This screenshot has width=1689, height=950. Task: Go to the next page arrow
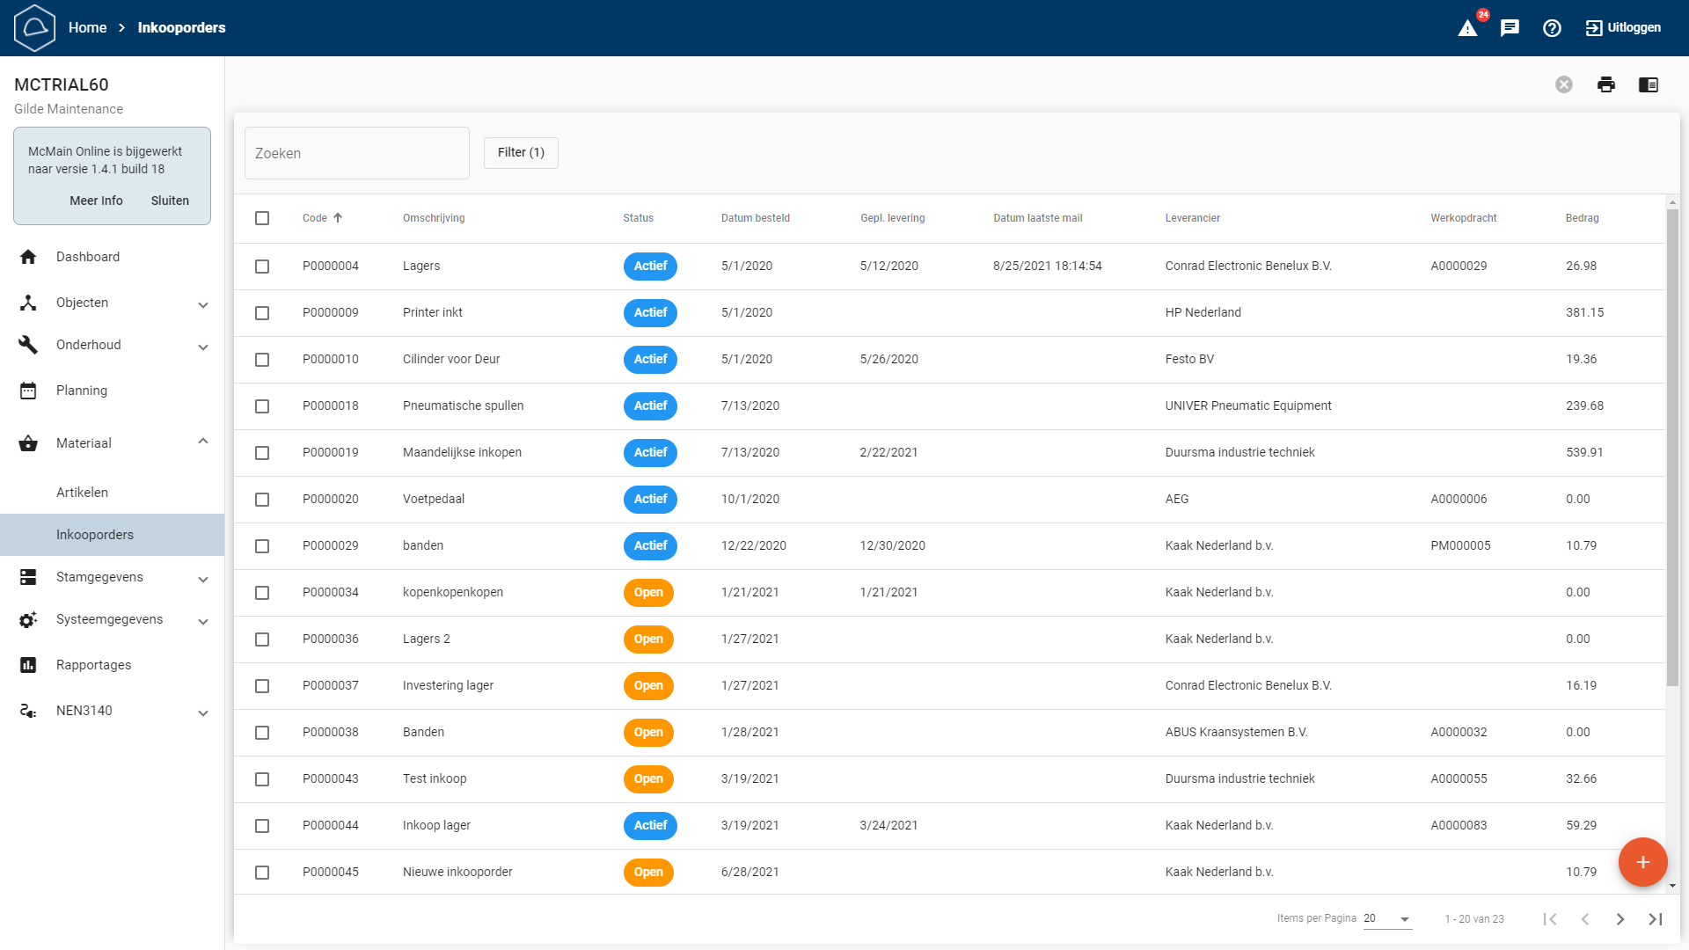coord(1620,919)
